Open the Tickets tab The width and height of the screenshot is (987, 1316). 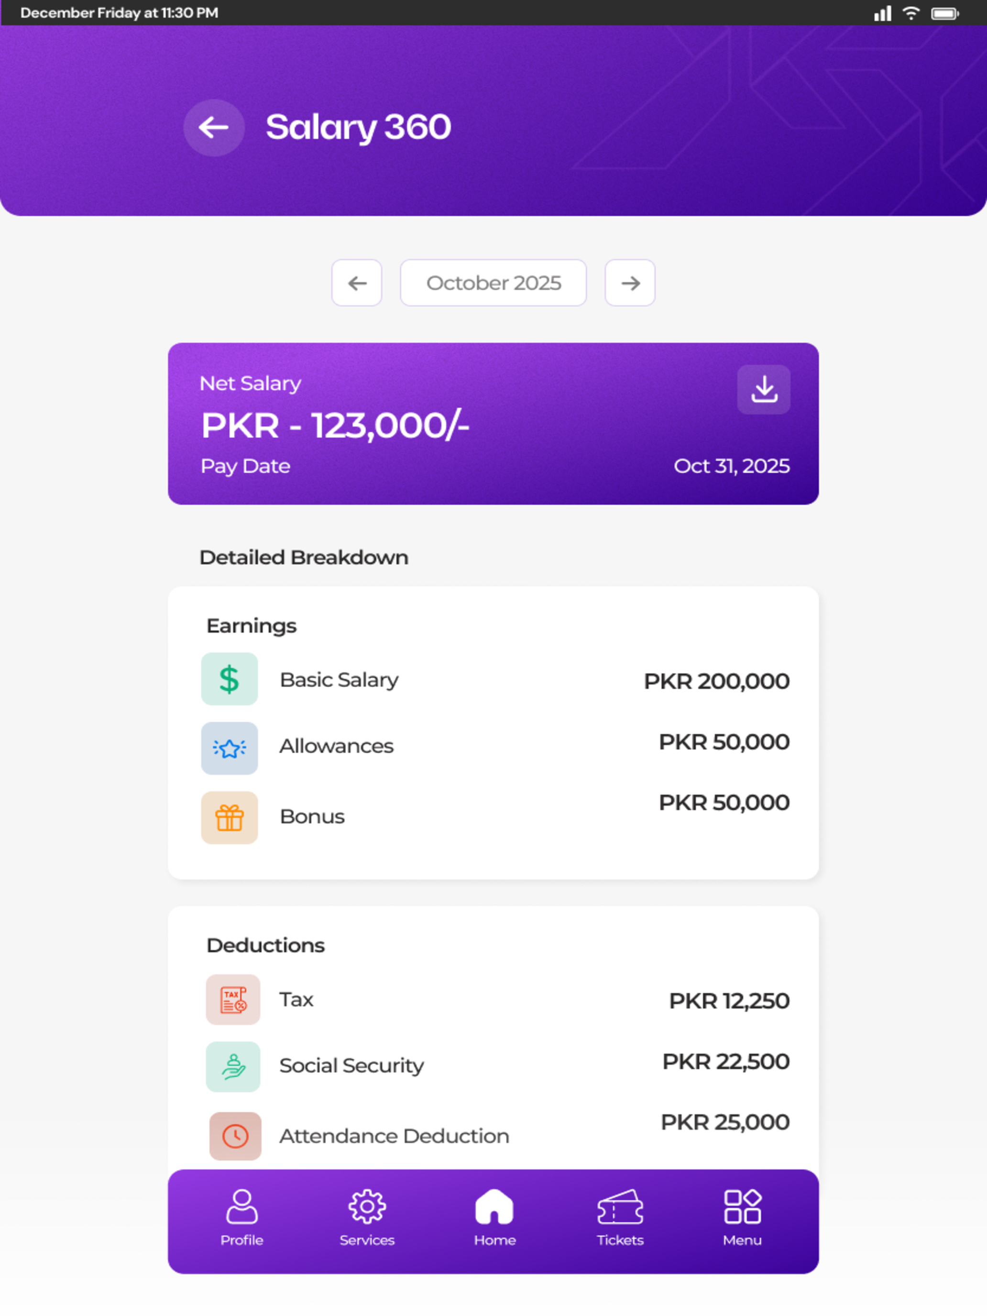620,1218
